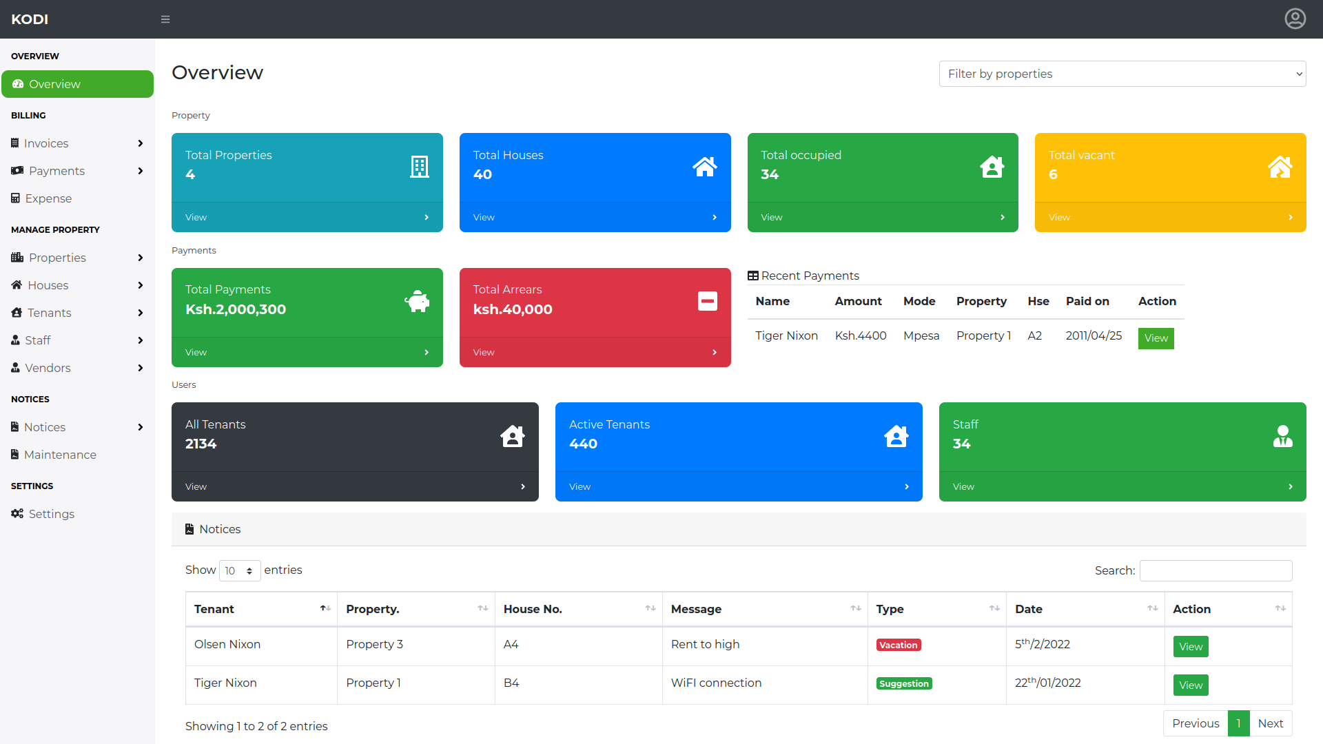Click the minus icon on Total Arrears card
The image size is (1323, 744).
point(707,301)
